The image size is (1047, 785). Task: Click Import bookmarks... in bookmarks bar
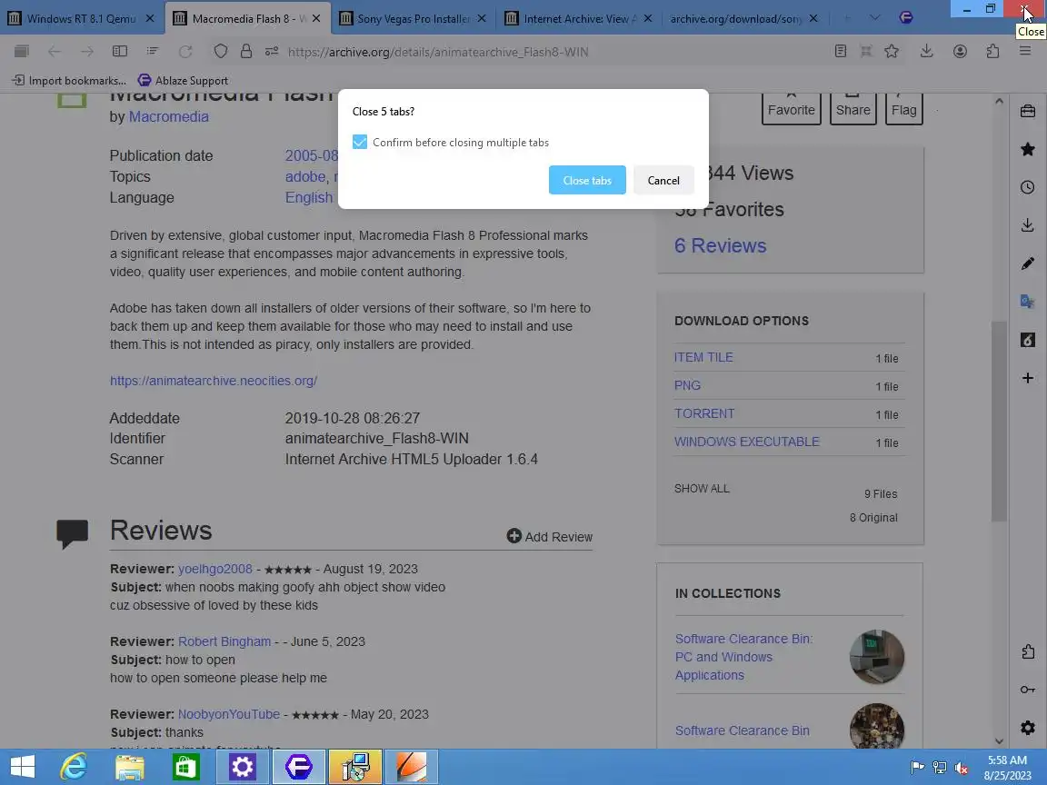(69, 81)
